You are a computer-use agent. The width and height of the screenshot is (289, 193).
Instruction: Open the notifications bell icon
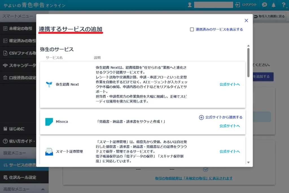[273, 5]
